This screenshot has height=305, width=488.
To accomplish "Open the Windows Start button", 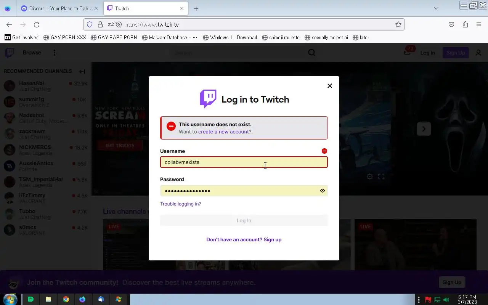I will (x=10, y=299).
